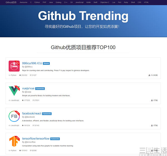Open the tensorflow/tensorflow repository link
This screenshot has width=167, height=156.
(36, 138)
